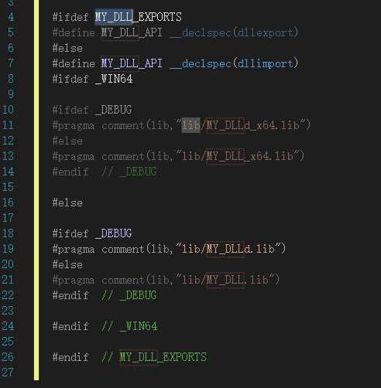Click #else on line 20

tap(67, 264)
